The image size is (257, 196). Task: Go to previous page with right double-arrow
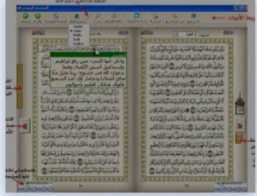(240, 125)
